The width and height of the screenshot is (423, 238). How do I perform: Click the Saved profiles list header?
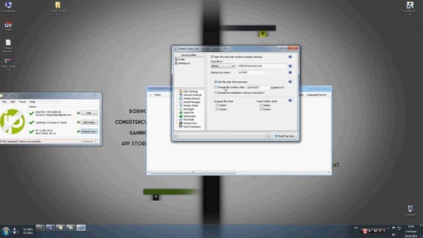click(188, 55)
